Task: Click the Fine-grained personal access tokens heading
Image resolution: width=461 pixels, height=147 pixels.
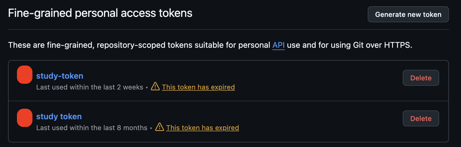Action: (100, 13)
